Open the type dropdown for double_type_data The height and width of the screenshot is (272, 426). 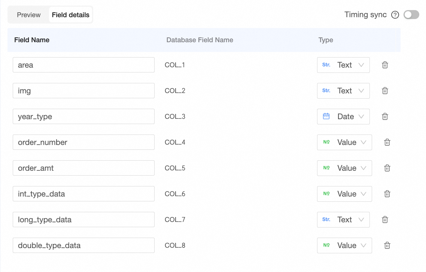pyautogui.click(x=344, y=245)
